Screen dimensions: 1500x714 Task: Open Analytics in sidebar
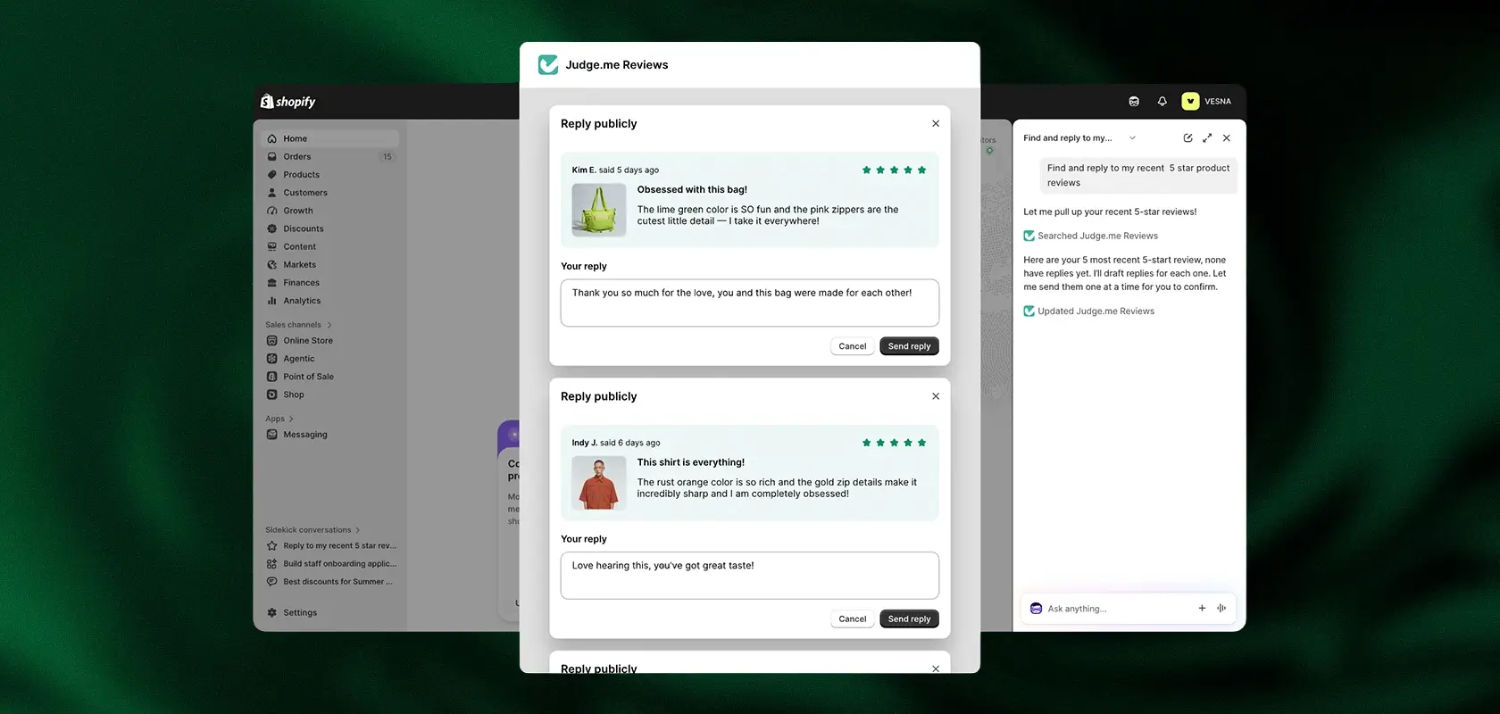coord(329,301)
